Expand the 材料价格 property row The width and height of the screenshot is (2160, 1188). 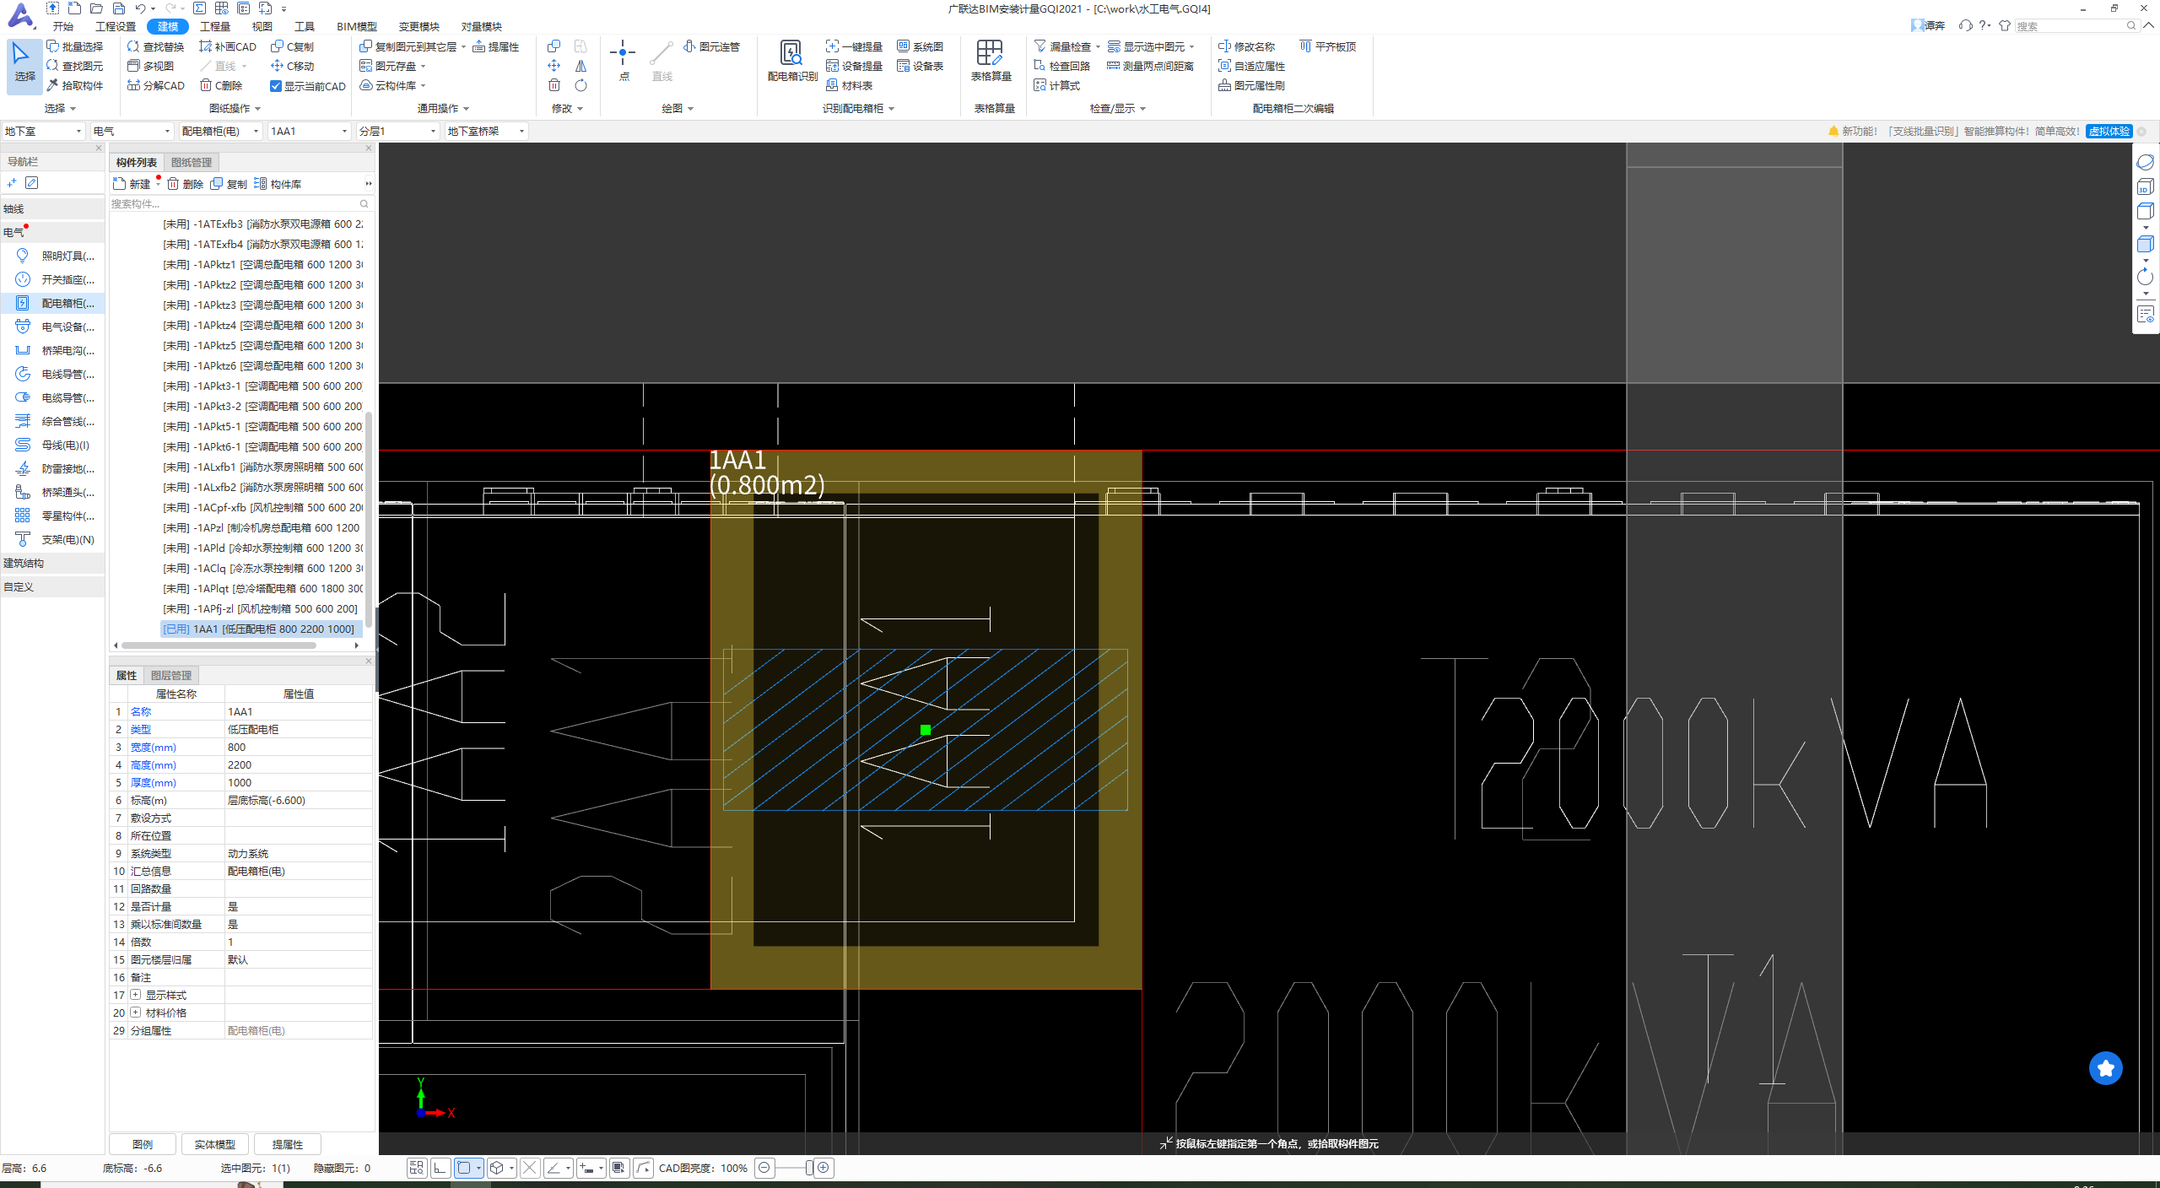[x=136, y=1012]
